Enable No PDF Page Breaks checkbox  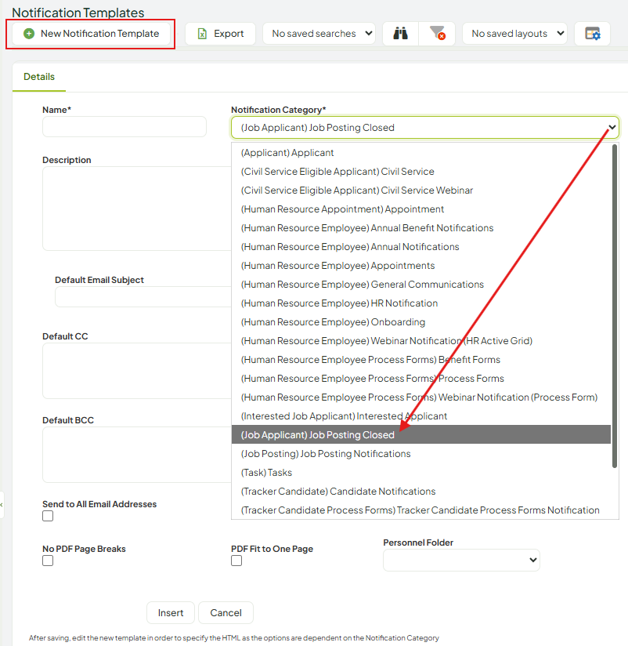coord(48,561)
